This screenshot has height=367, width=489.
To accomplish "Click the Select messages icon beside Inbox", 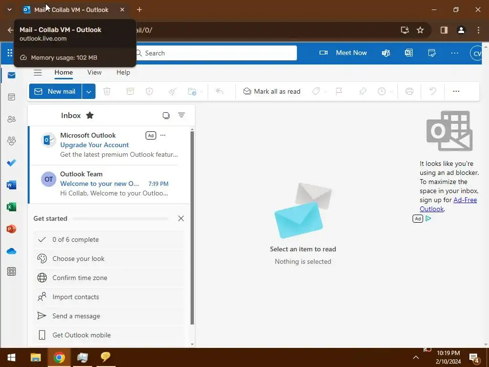I will pyautogui.click(x=166, y=116).
